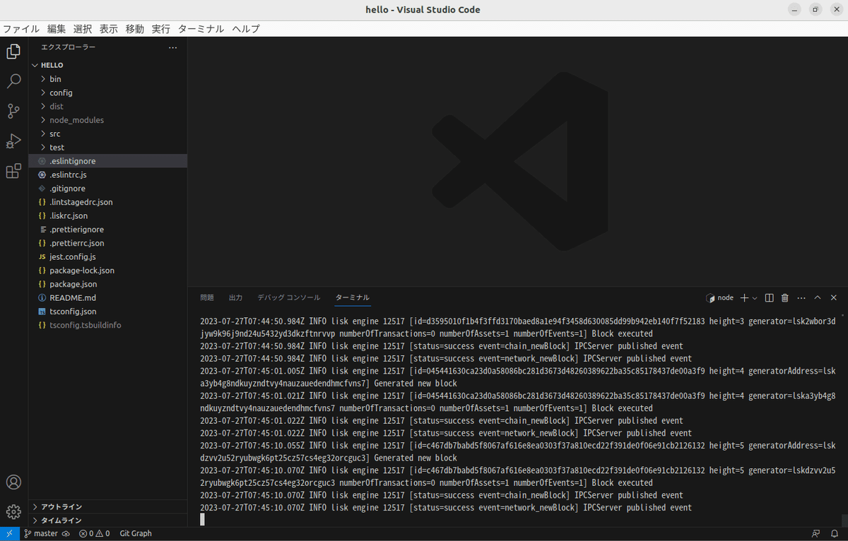This screenshot has width=848, height=541.
Task: Click the sync changes cloud icon
Action: point(66,534)
